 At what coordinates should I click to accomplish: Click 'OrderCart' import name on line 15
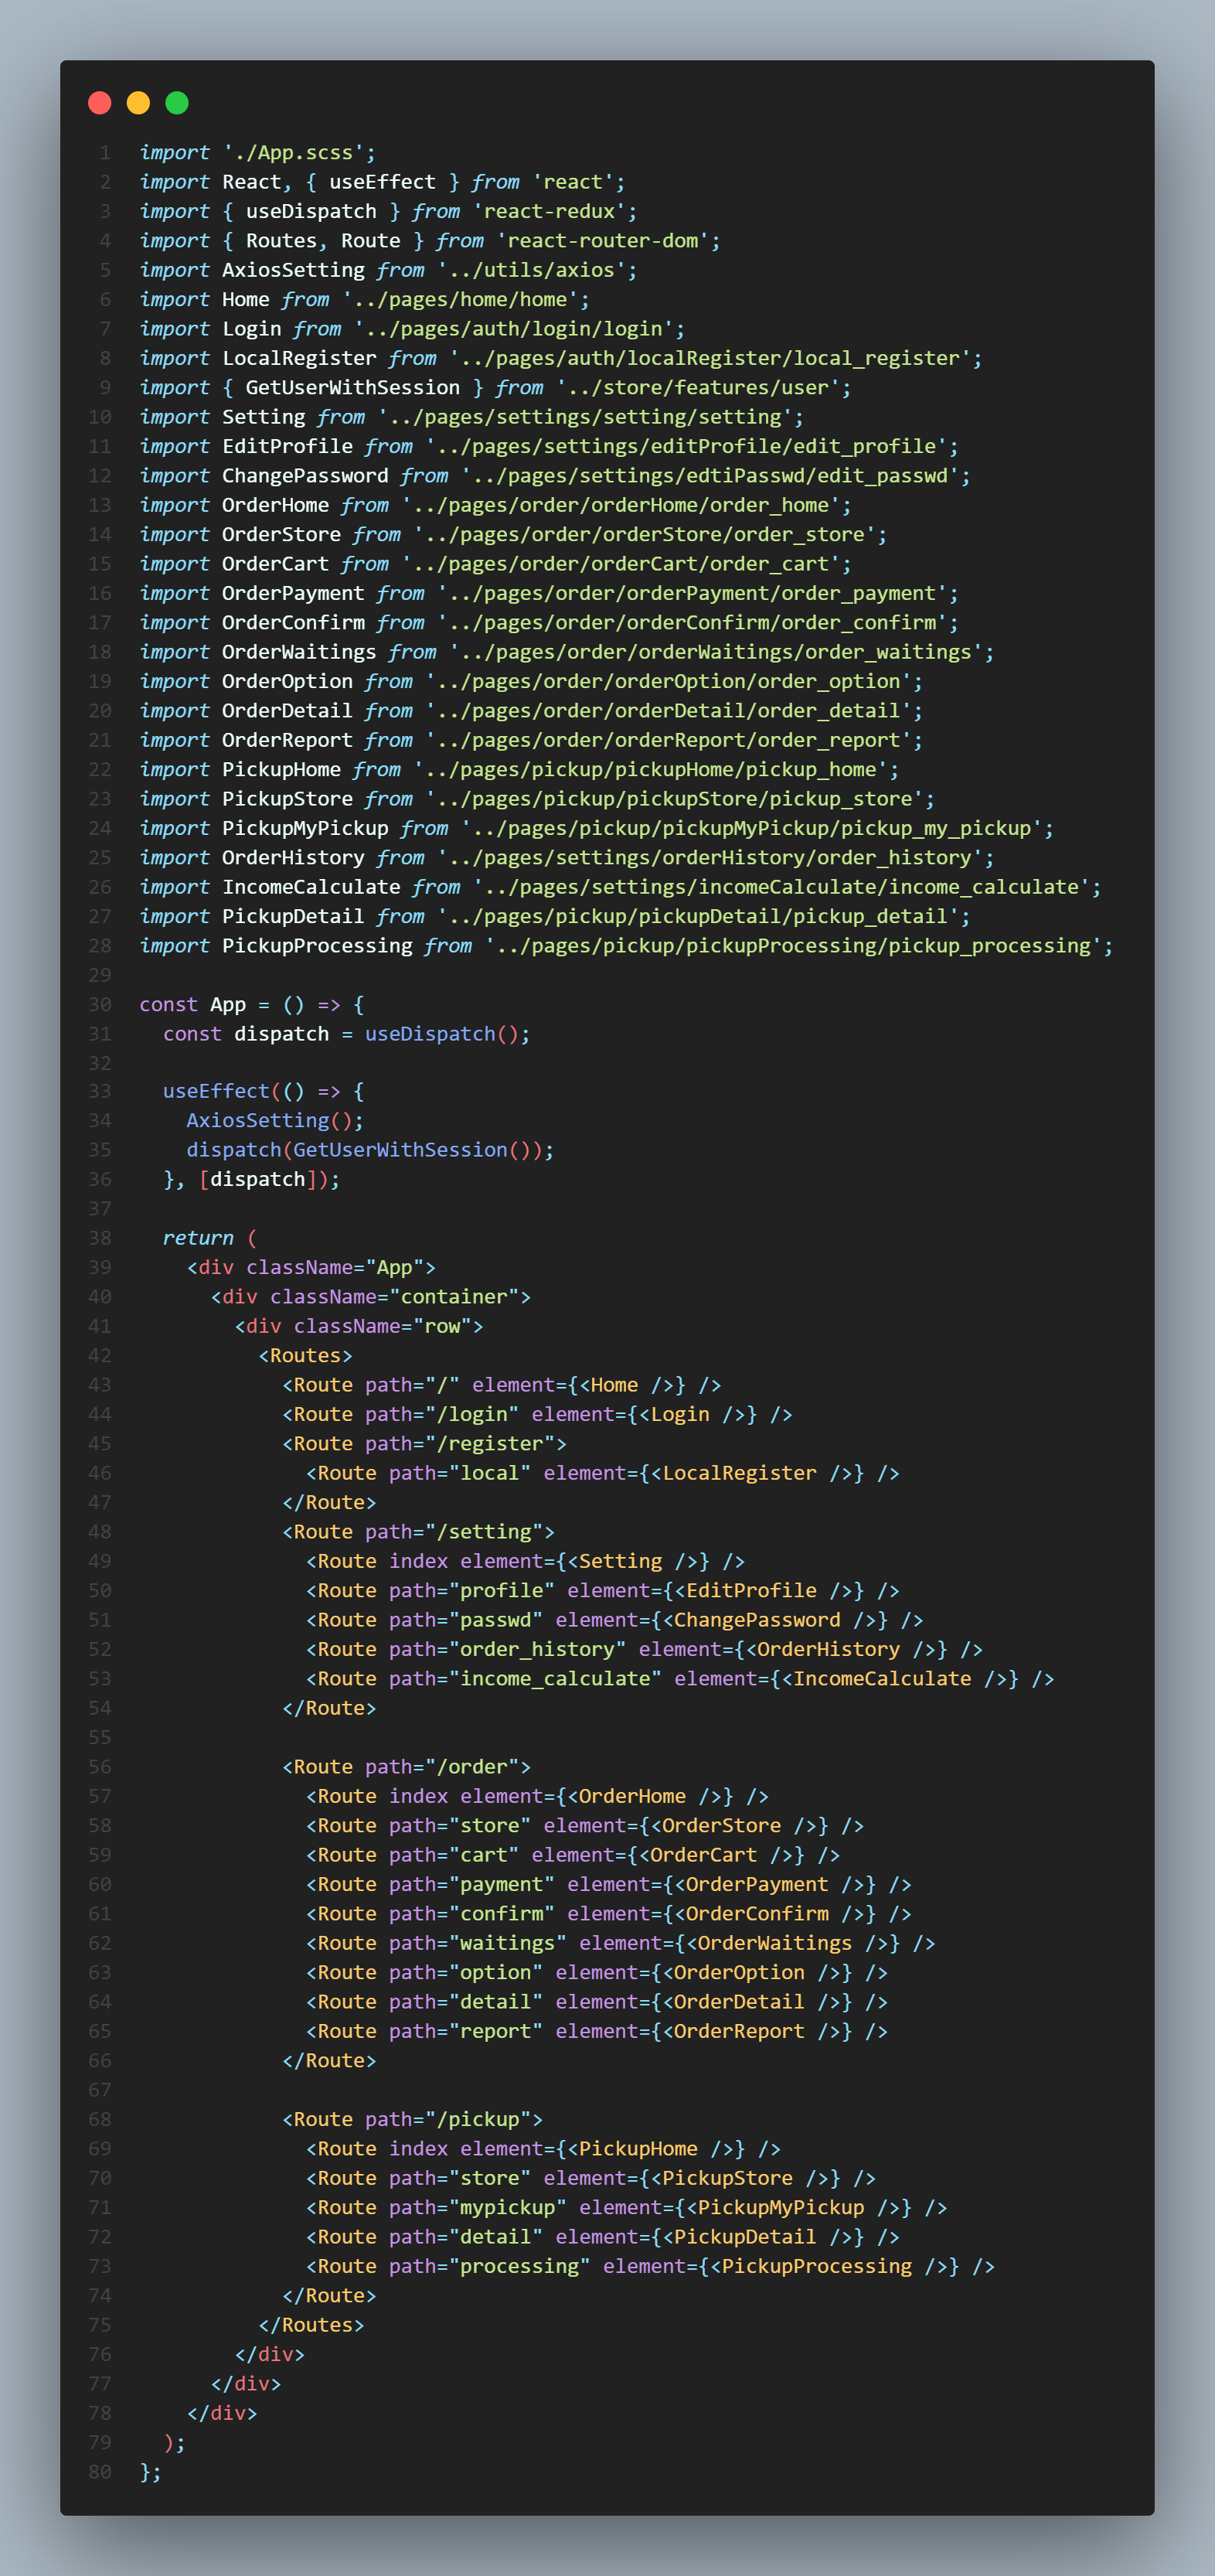coord(276,564)
